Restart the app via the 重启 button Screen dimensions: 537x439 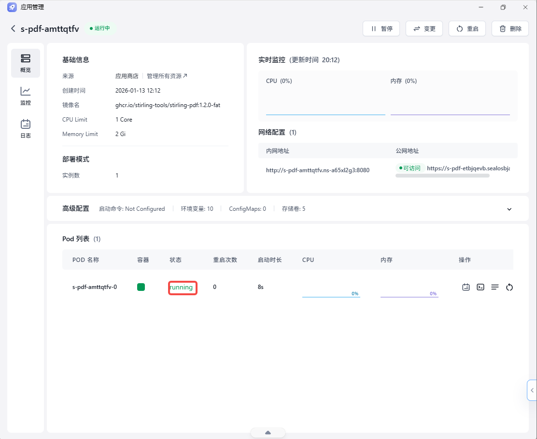[x=467, y=29]
